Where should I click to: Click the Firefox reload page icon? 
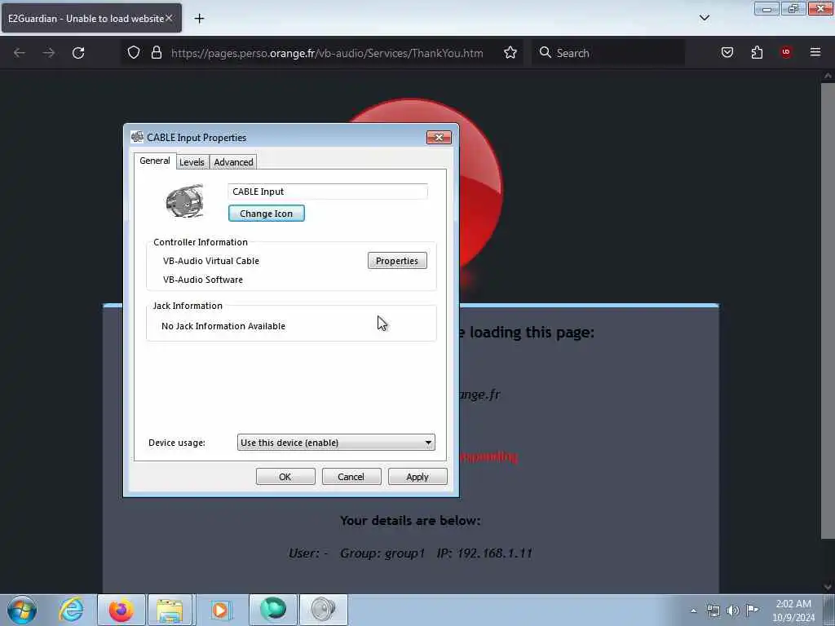[78, 53]
